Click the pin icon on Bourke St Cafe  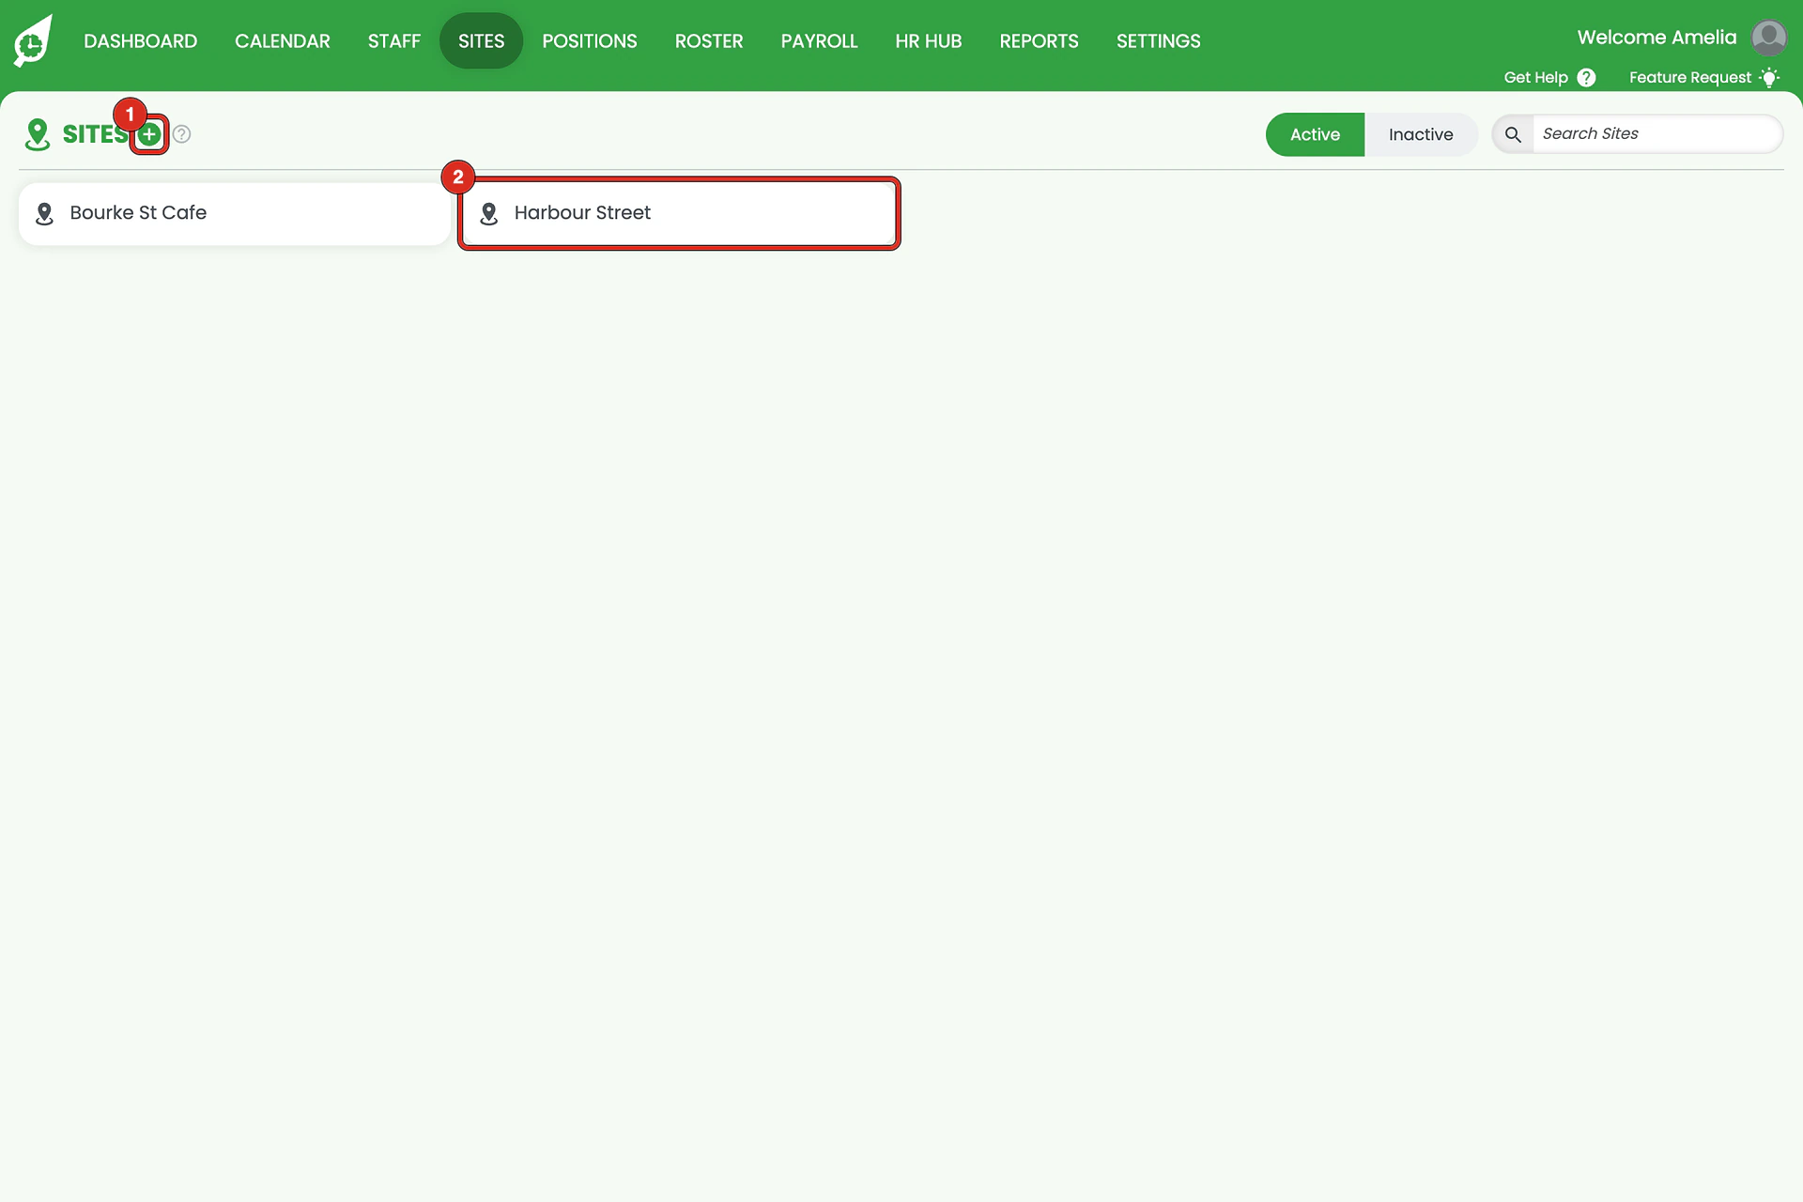pos(44,214)
